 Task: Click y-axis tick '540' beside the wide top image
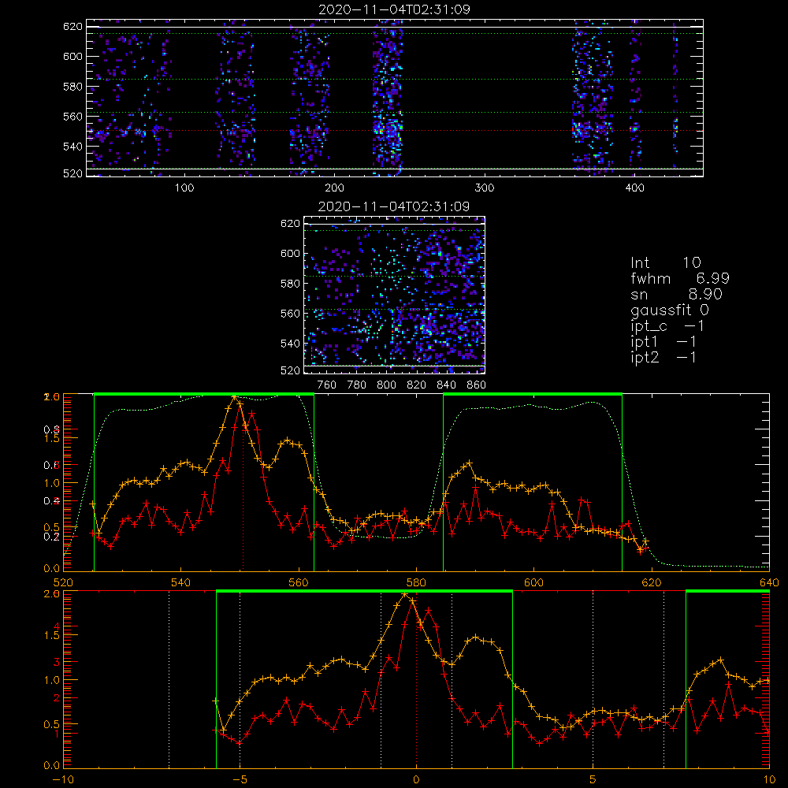pyautogui.click(x=72, y=147)
